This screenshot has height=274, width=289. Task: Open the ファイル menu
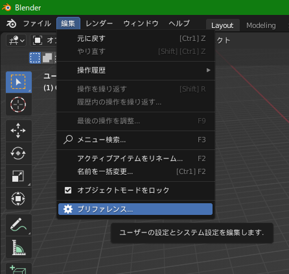[x=37, y=23]
